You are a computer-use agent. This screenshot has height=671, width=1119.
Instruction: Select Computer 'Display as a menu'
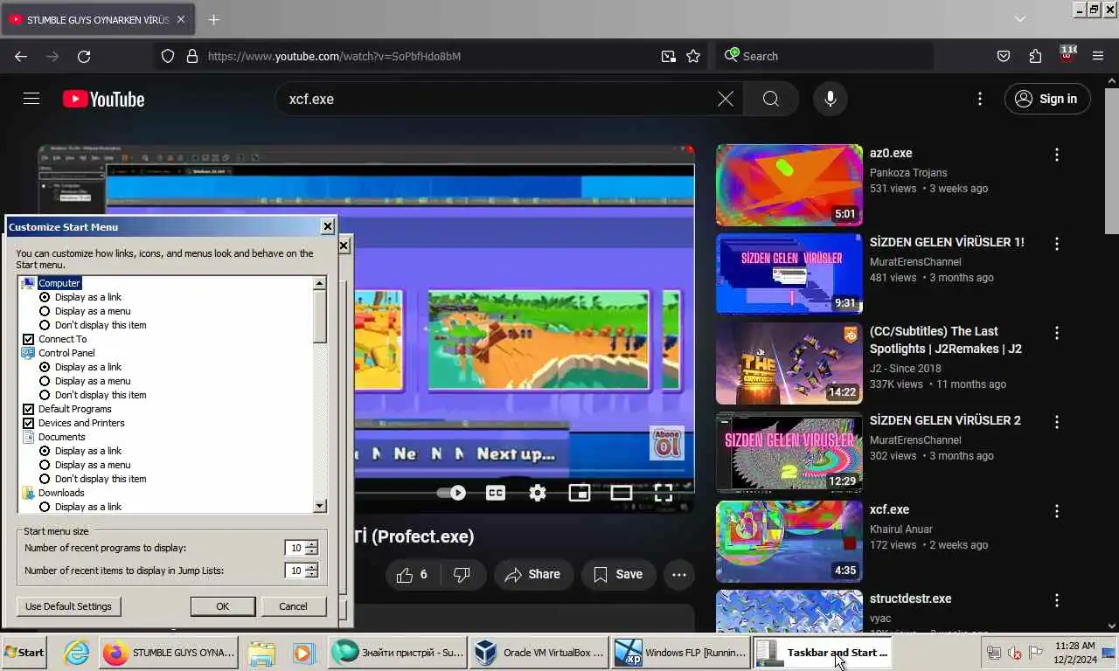(45, 311)
